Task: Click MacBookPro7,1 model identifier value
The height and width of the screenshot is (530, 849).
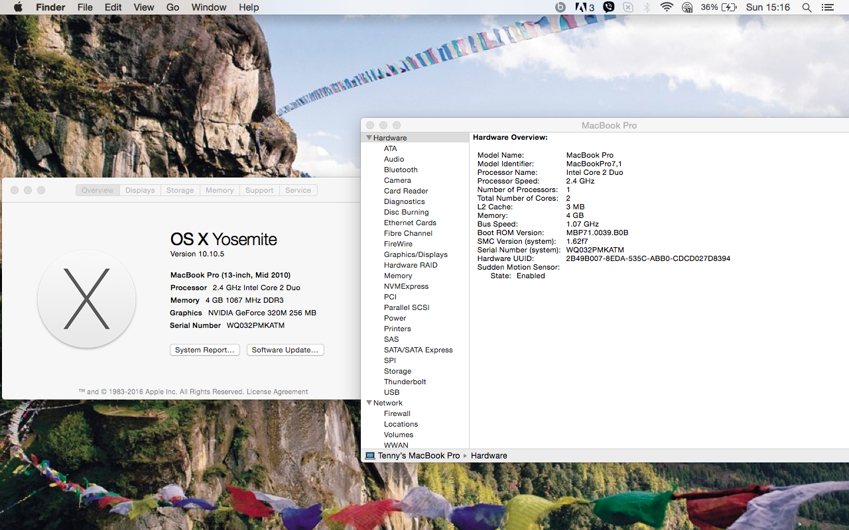Action: pyautogui.click(x=594, y=164)
